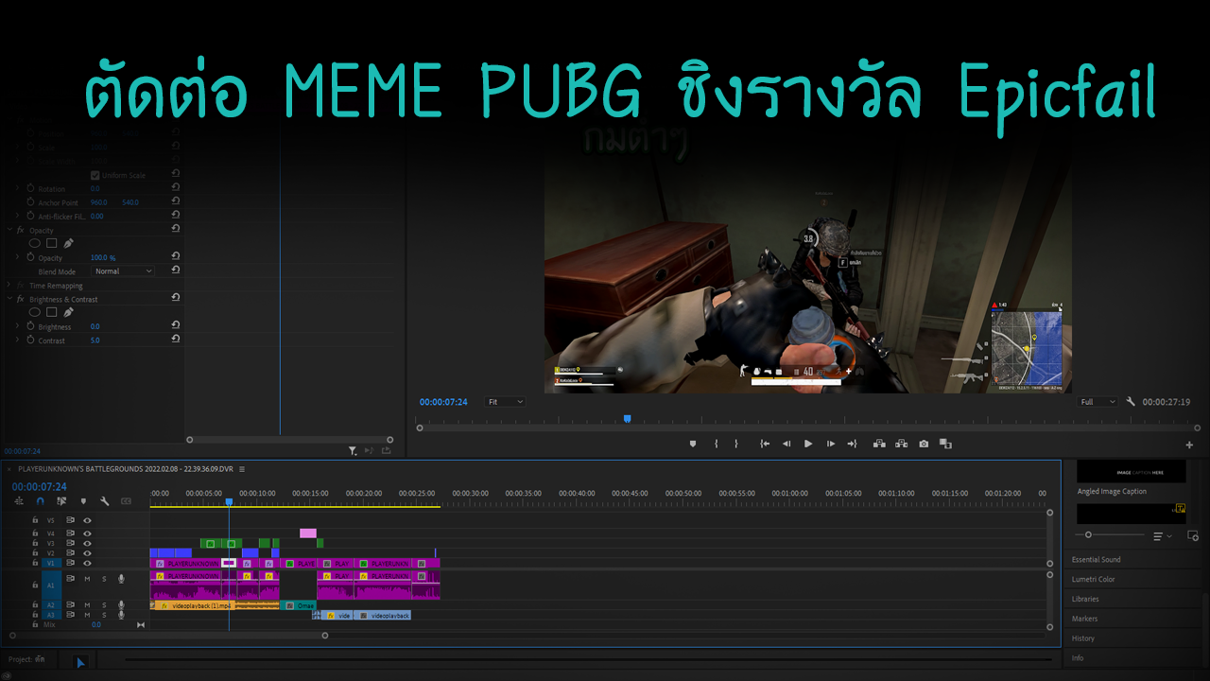Image resolution: width=1210 pixels, height=681 pixels.
Task: Collapse Brightness & Contrast effect section
Action: click(x=9, y=299)
